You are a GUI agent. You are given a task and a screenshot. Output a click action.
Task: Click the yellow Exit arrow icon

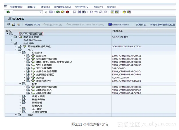(x=63, y=12)
